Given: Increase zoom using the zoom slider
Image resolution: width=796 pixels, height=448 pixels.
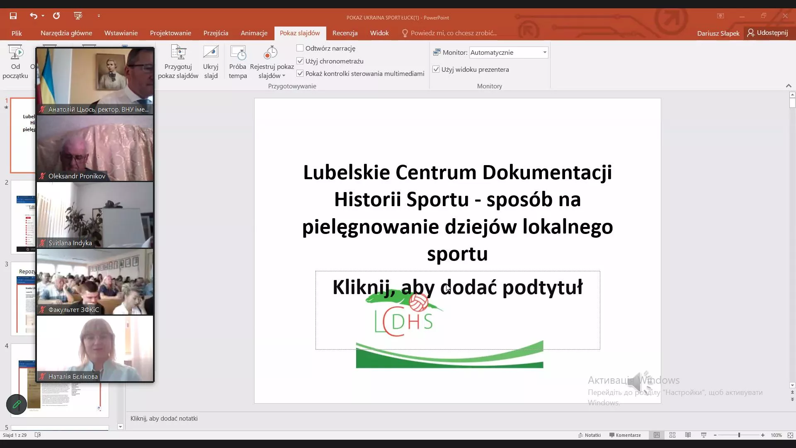Looking at the screenshot, I should [x=763, y=435].
